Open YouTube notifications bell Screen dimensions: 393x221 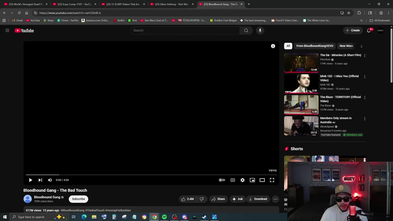369,30
